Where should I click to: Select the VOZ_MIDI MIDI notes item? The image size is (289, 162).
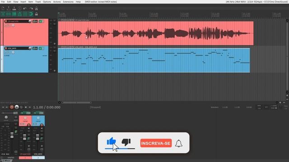[154, 60]
